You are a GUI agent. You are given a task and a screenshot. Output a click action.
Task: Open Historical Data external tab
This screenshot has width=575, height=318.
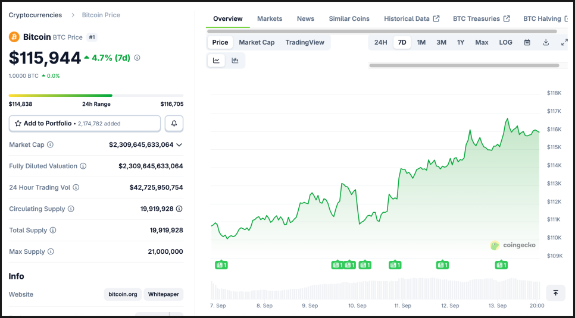411,18
